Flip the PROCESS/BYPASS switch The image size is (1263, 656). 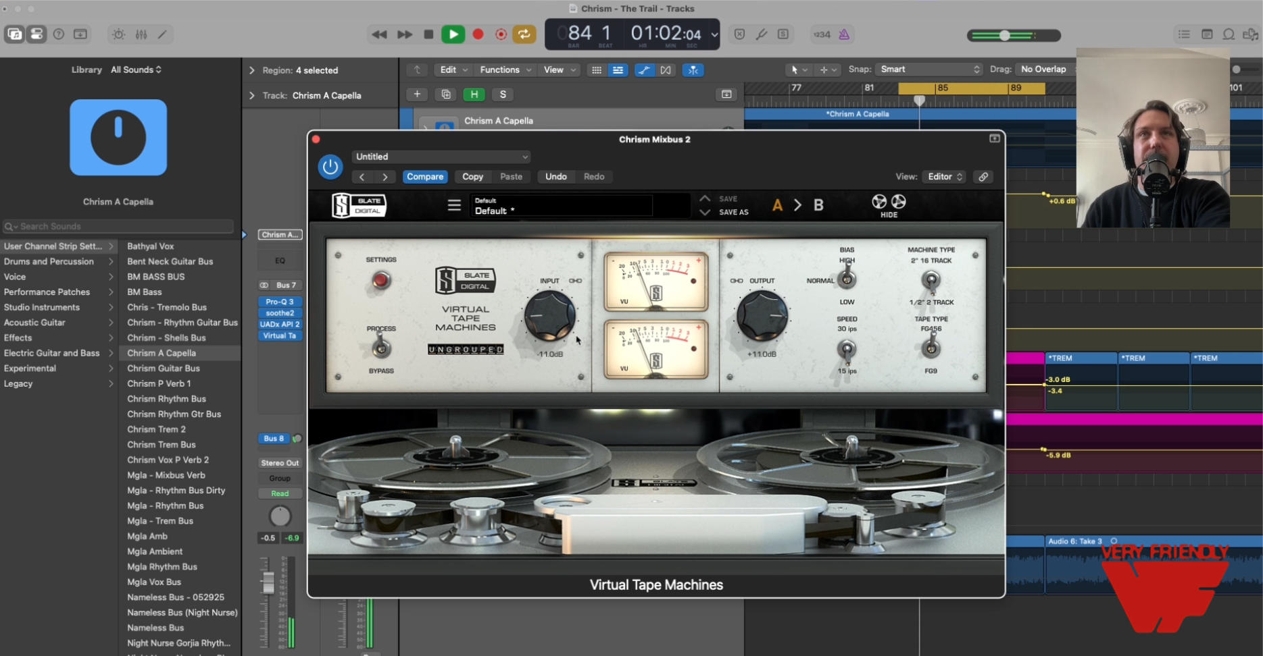tap(381, 348)
